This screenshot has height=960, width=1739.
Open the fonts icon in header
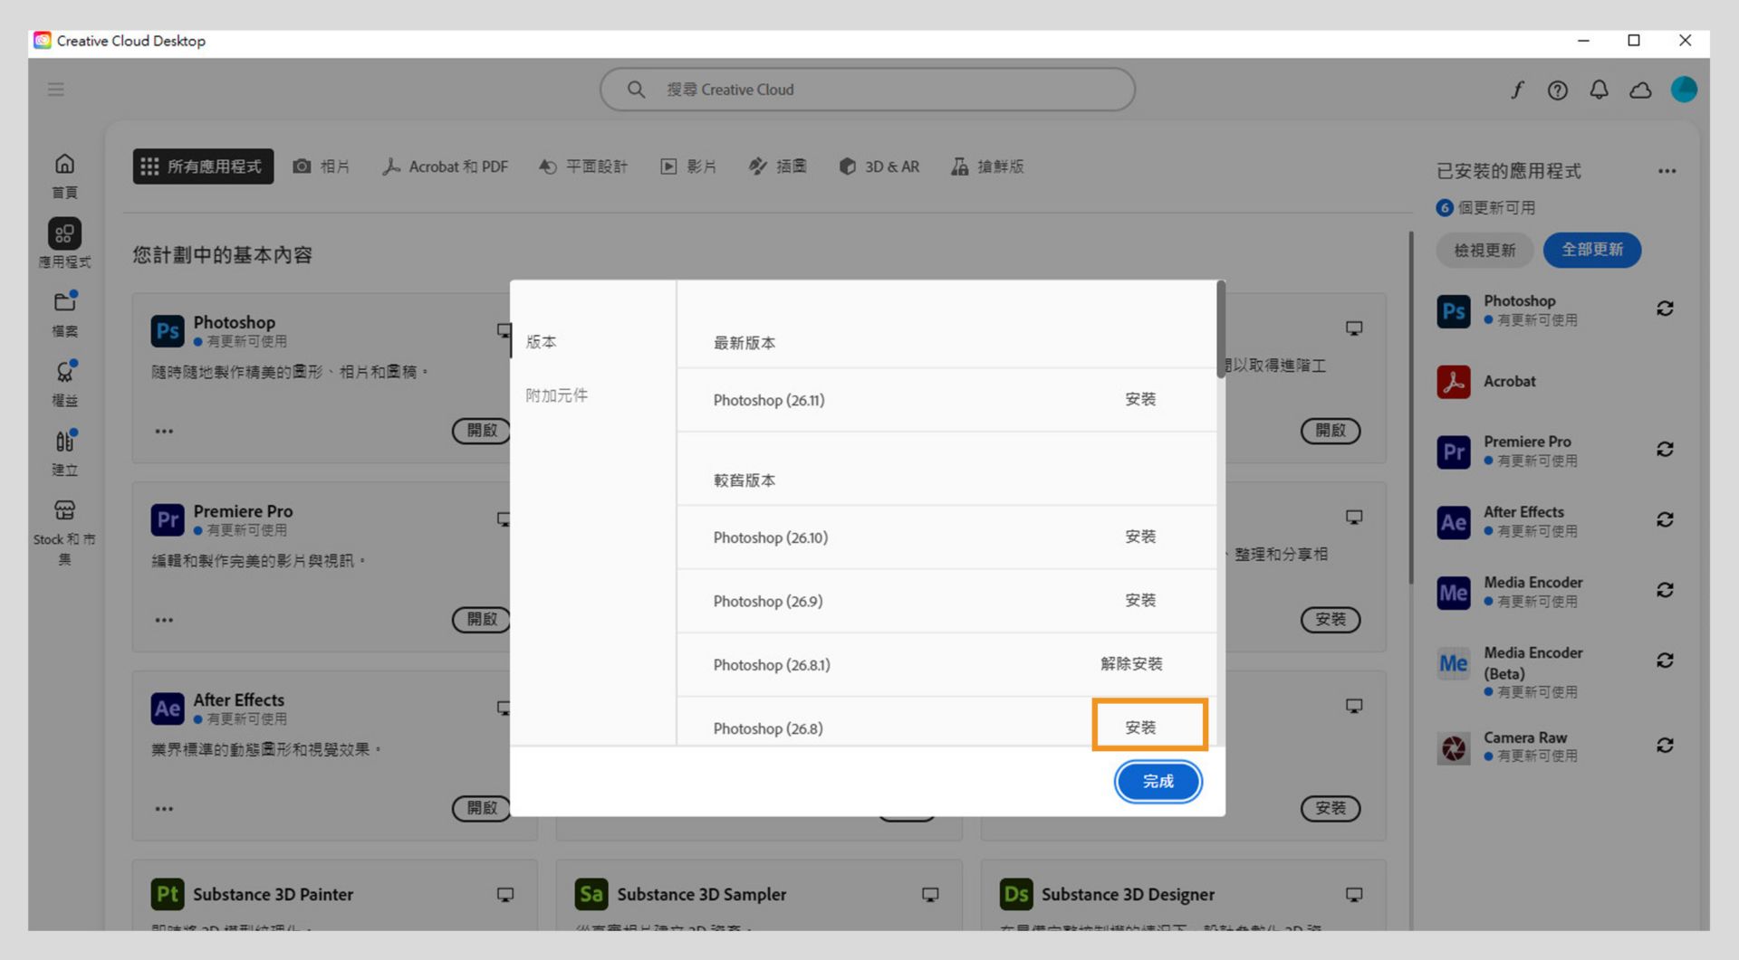[1517, 90]
